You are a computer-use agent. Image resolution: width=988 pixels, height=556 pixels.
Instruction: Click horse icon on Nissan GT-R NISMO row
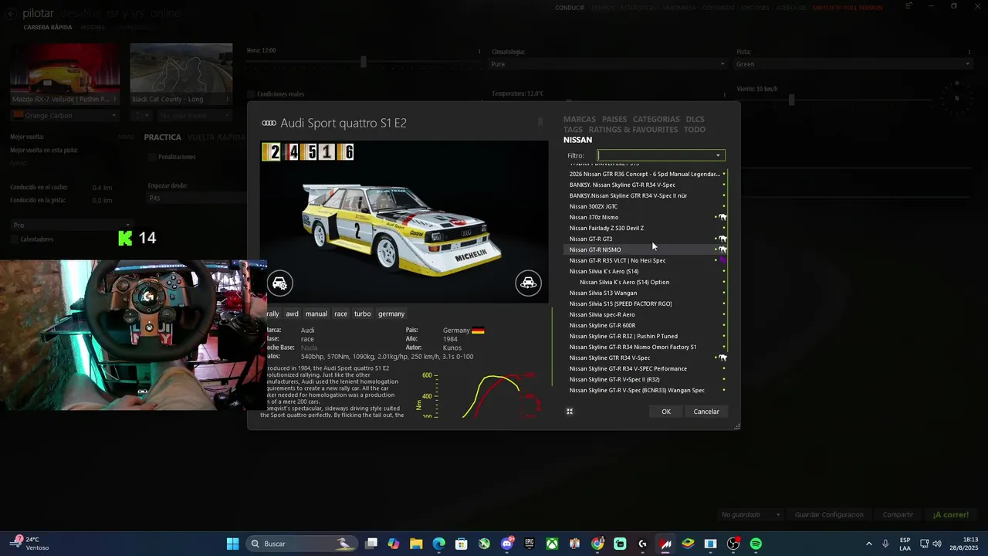coord(723,249)
